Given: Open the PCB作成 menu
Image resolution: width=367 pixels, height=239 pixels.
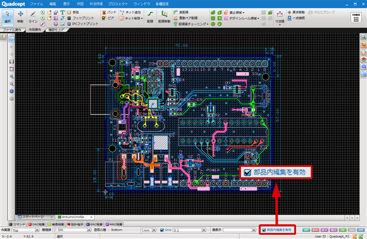Looking at the screenshot, I should tap(96, 4).
